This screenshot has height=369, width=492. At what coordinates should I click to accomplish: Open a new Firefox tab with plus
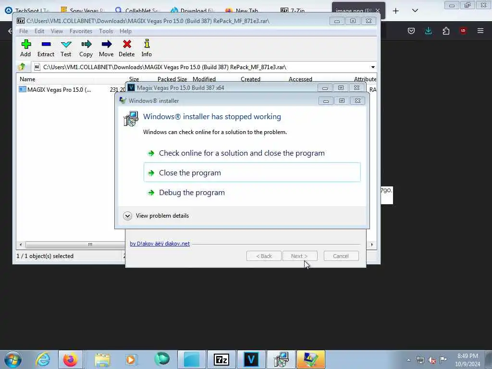[396, 11]
